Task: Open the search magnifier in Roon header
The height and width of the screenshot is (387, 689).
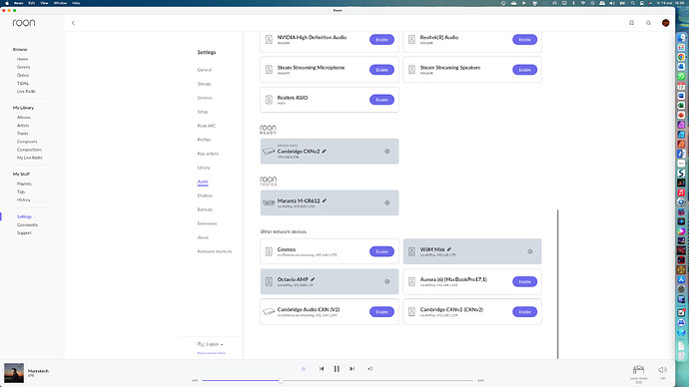Action: coord(648,23)
